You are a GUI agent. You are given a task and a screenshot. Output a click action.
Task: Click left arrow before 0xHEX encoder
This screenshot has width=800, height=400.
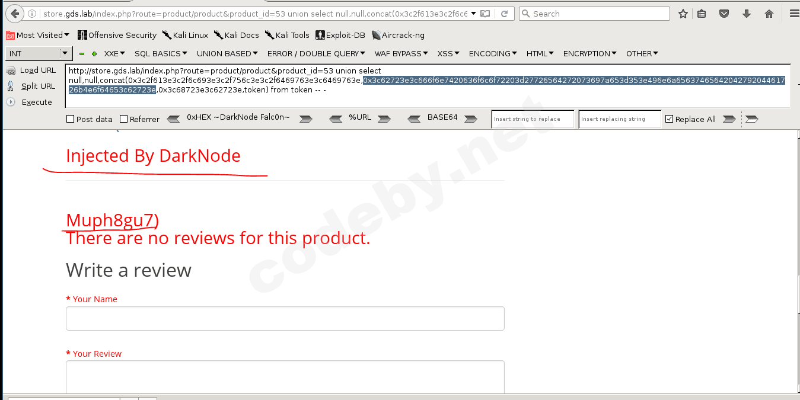pos(173,119)
